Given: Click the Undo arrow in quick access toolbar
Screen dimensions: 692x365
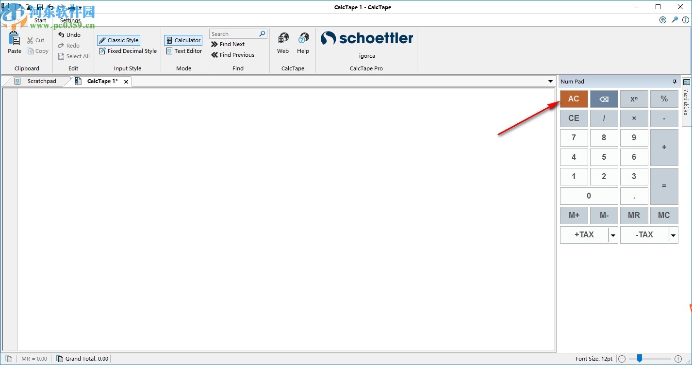Looking at the screenshot, I should point(50,7).
